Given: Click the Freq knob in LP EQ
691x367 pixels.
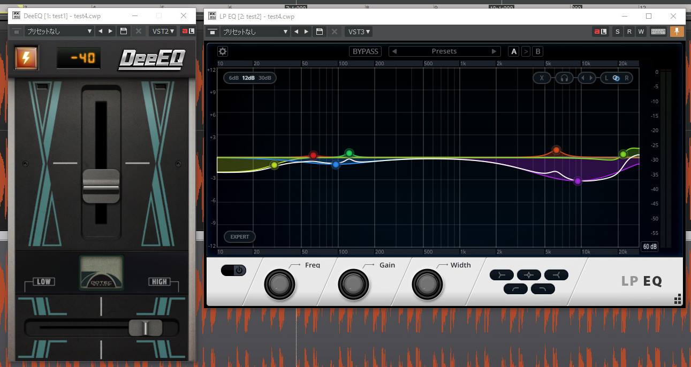Looking at the screenshot, I should pyautogui.click(x=279, y=284).
